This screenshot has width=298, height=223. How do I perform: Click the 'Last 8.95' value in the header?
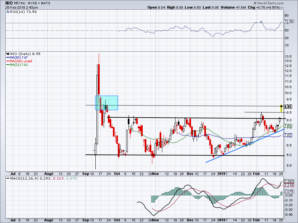211,7
